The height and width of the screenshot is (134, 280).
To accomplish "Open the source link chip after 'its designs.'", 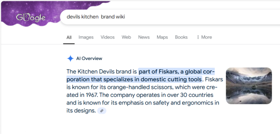I will click(102, 111).
